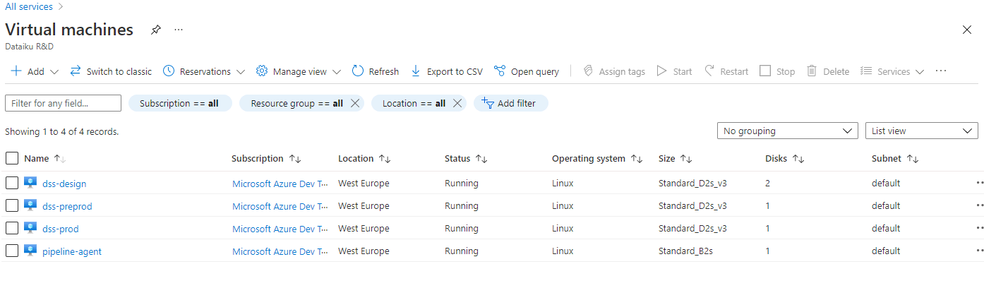Open the row menu for dss-design
The image size is (984, 288).
point(979,183)
